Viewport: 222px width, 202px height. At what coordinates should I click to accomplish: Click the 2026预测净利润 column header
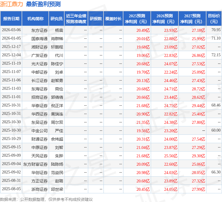point(165,19)
